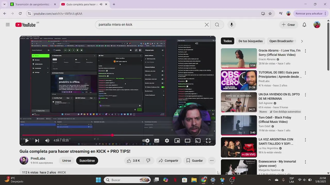Open the tab search dropdown
Screen dimensions: 330x185
tap(4, 4)
